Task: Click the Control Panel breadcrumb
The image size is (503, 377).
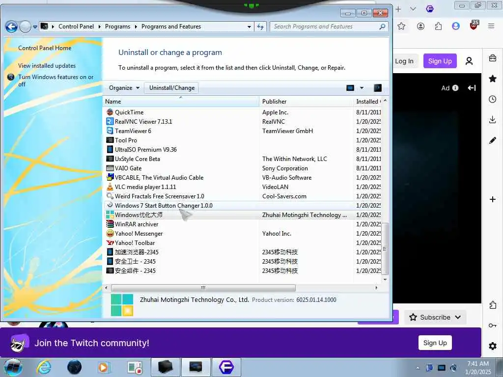Action: 76,27
